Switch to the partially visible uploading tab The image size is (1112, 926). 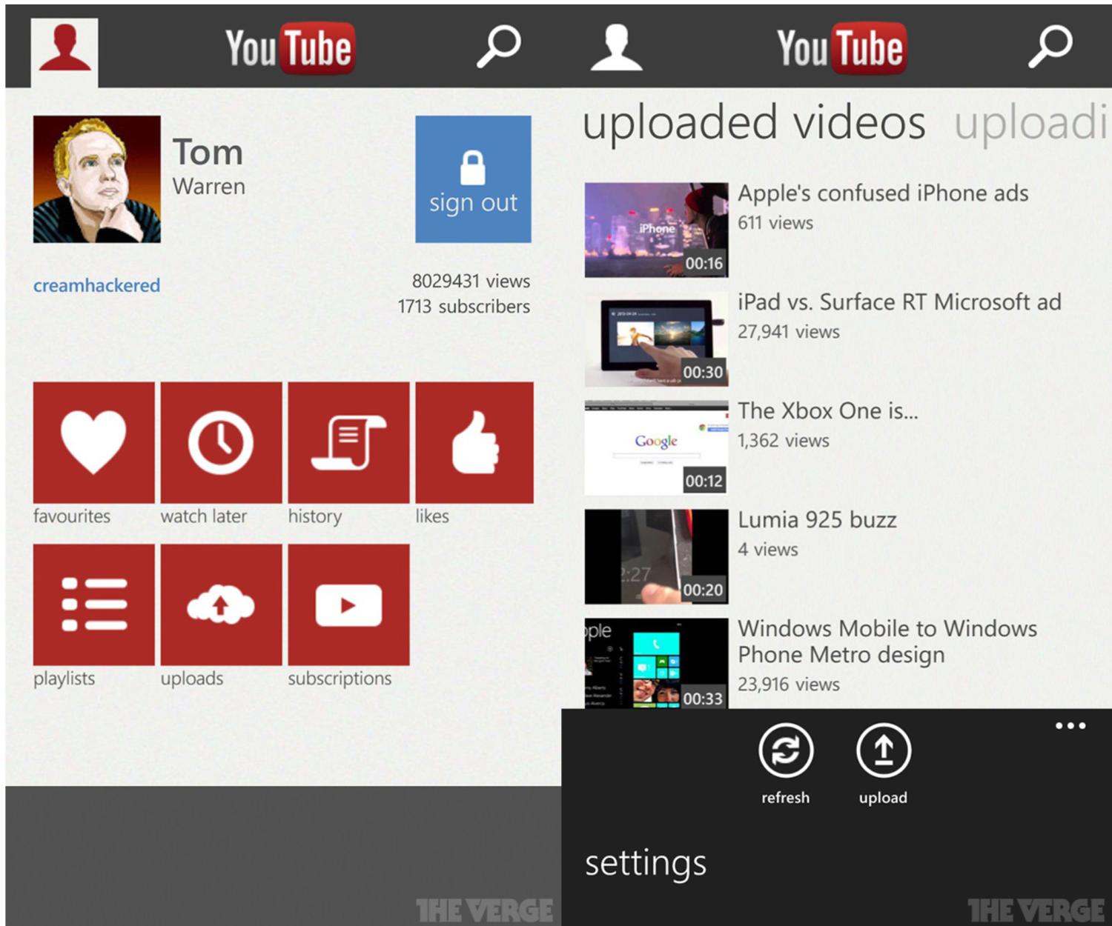click(1031, 123)
